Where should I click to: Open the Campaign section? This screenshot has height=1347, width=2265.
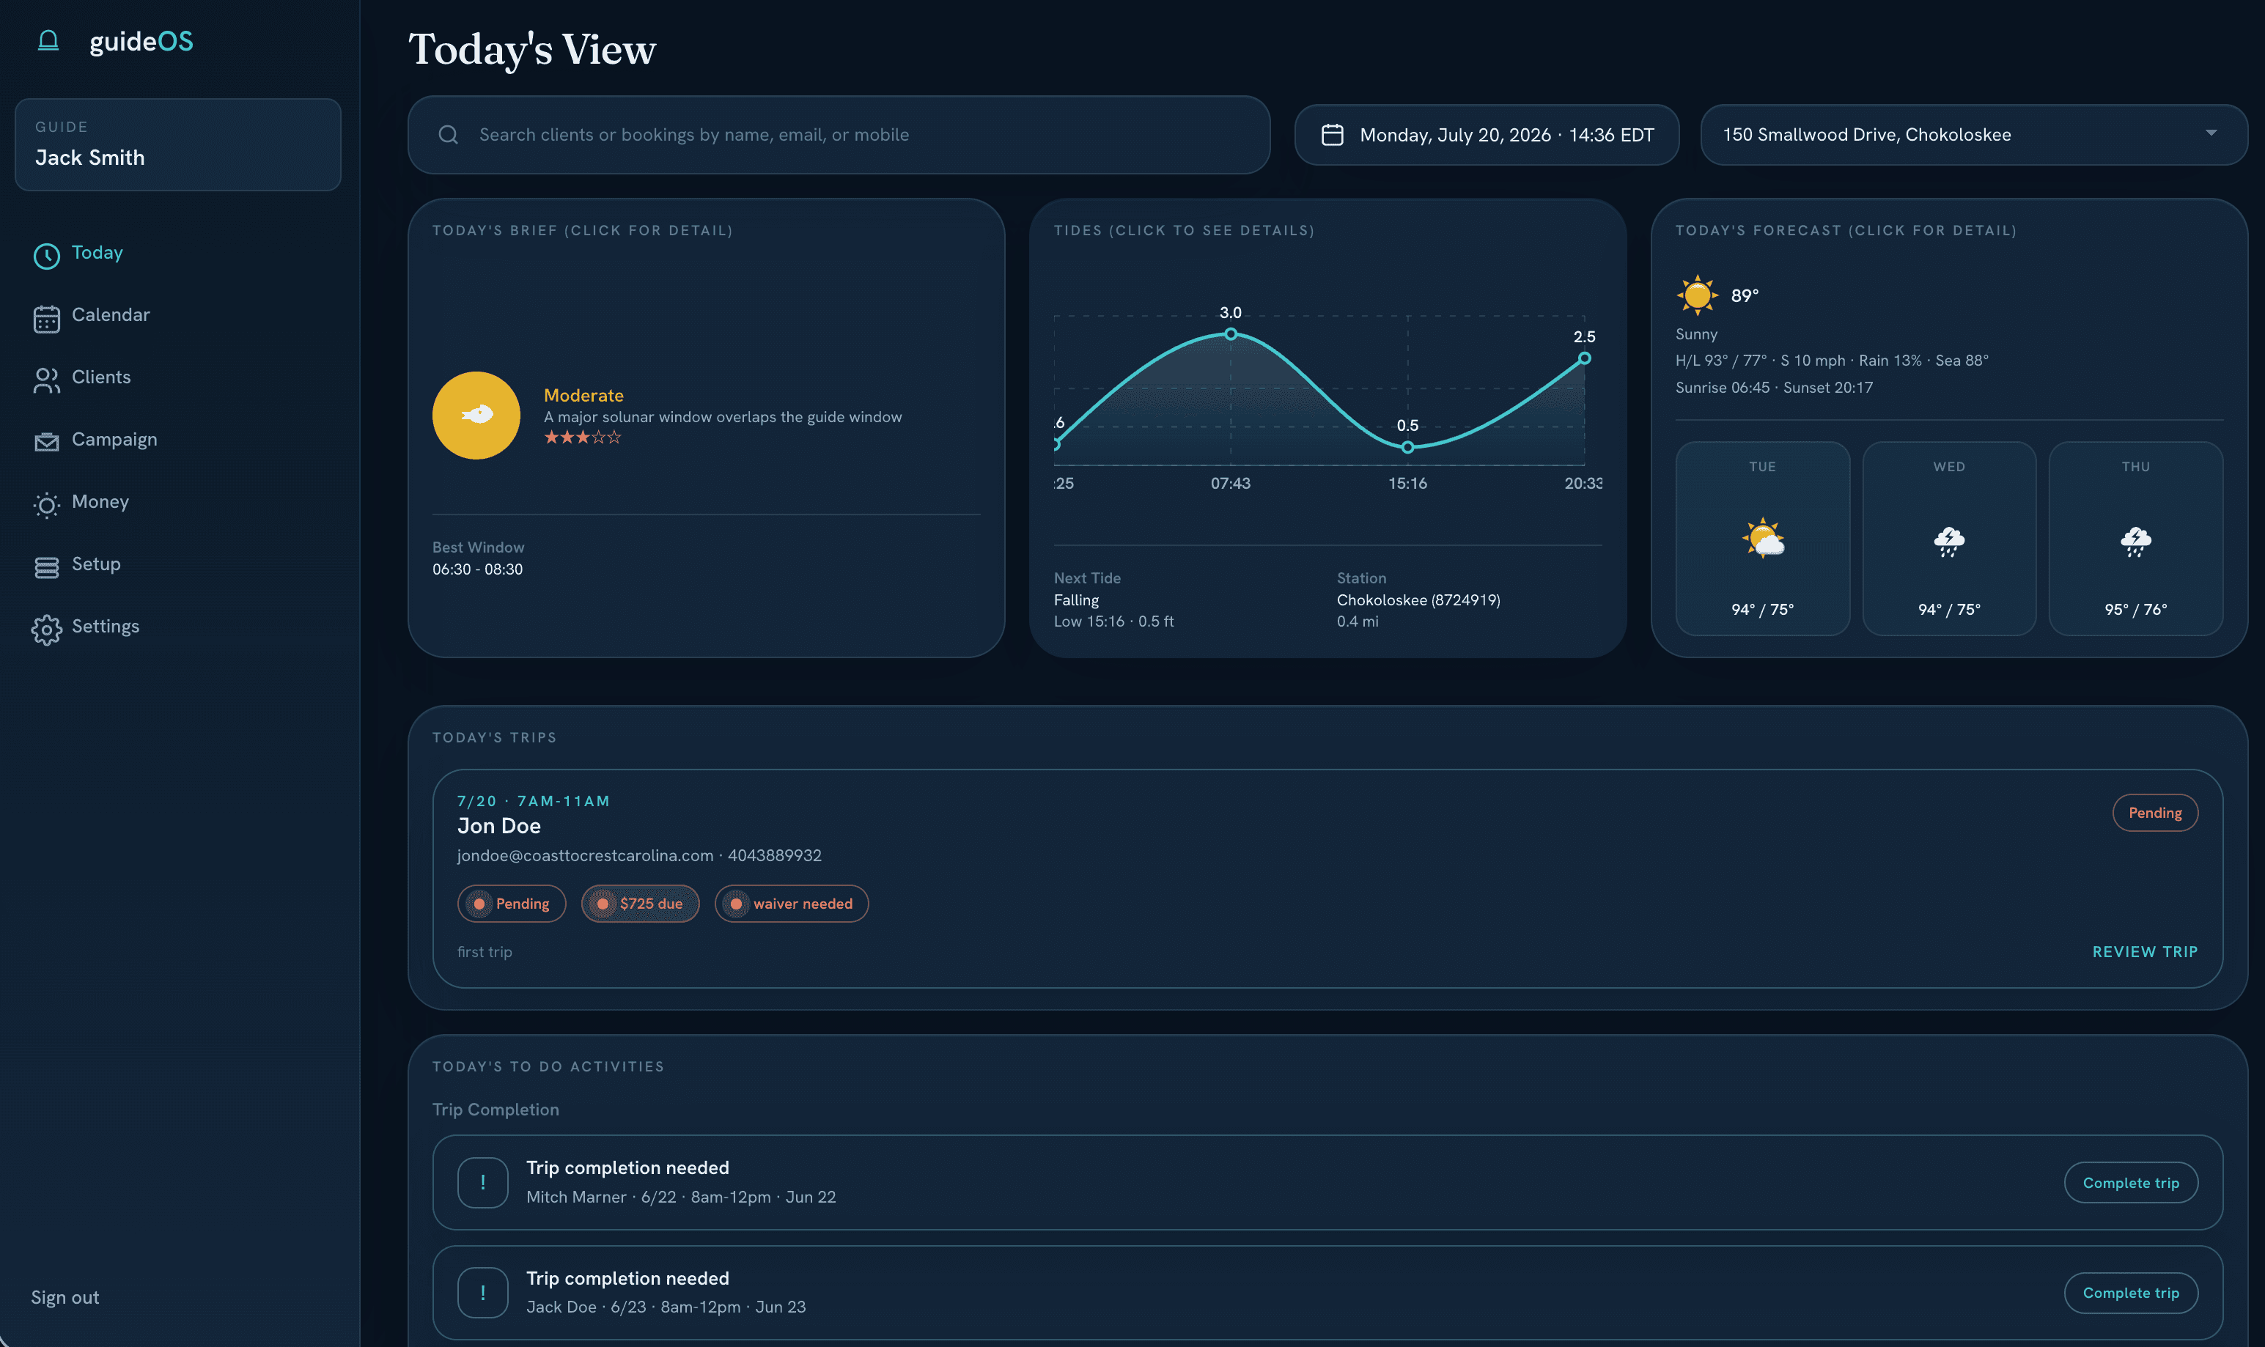pos(114,439)
